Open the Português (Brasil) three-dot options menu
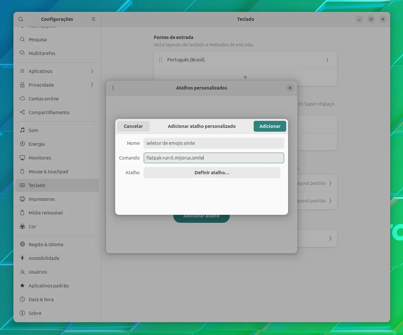The height and width of the screenshot is (335, 403). click(327, 60)
